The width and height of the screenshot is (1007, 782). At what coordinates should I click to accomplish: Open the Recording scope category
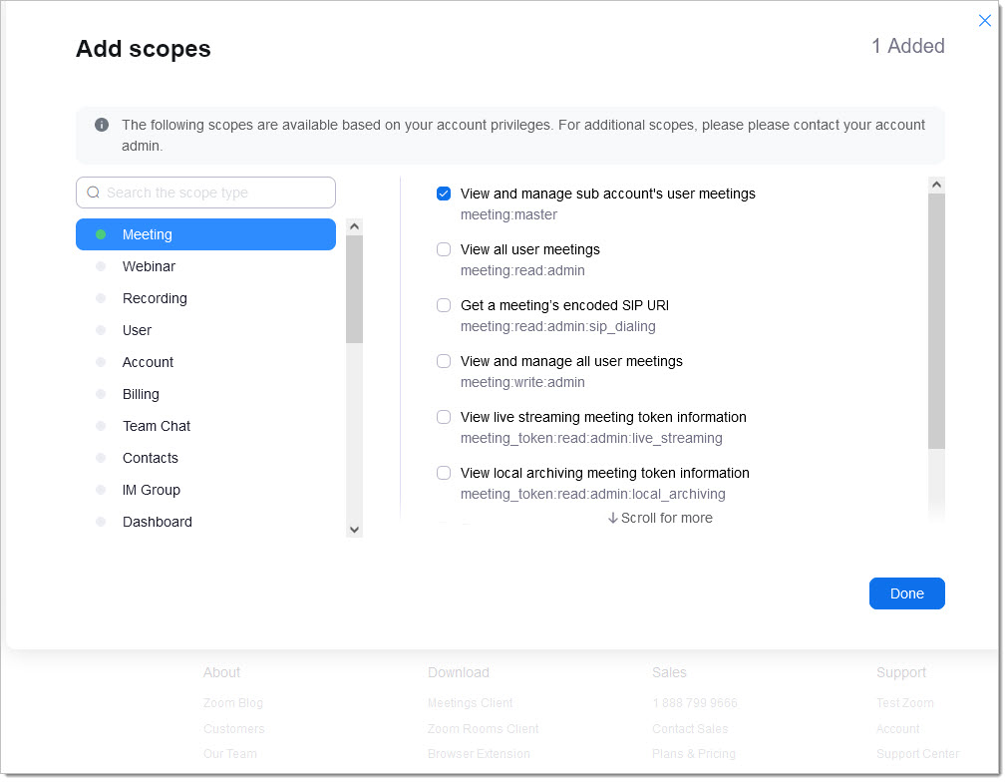pos(155,298)
